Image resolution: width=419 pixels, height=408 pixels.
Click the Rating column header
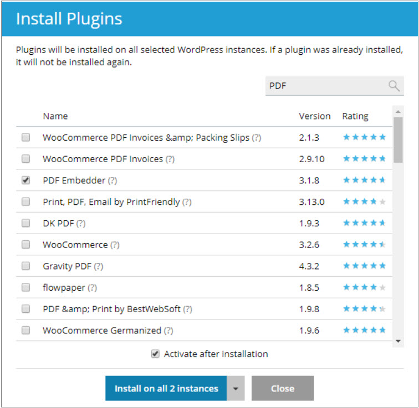coord(355,116)
